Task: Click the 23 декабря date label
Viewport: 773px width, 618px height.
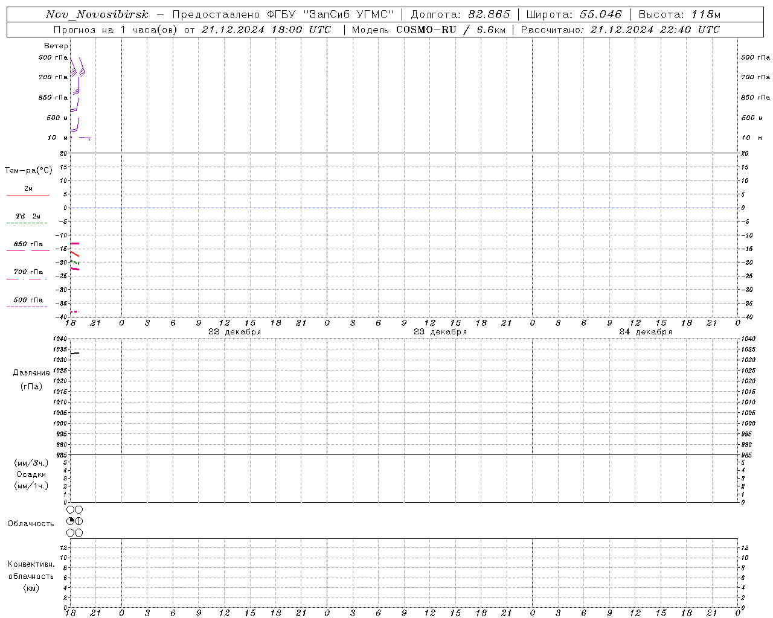Action: click(x=440, y=332)
